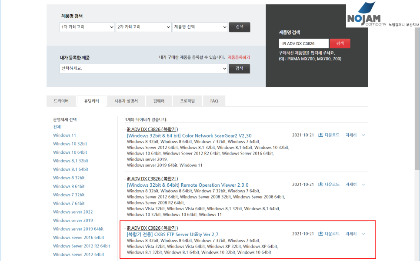Click 자세히 for Color Network ScanGear2
The width and height of the screenshot is (420, 261).
351,135
